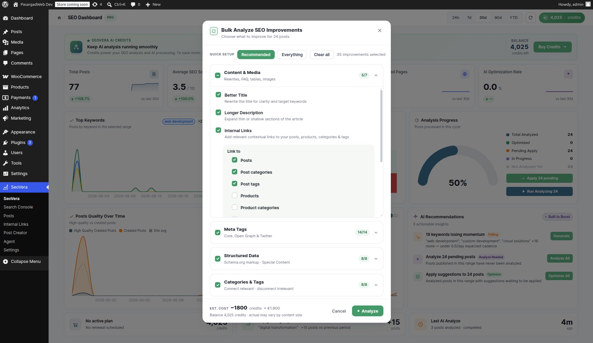Viewport: 593px width, 343px height.
Task: Click the modal improvements list scrollbar
Action: (x=381, y=126)
